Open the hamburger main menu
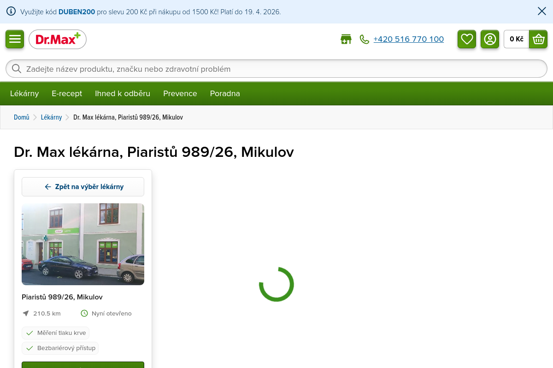553x368 pixels. pos(15,39)
